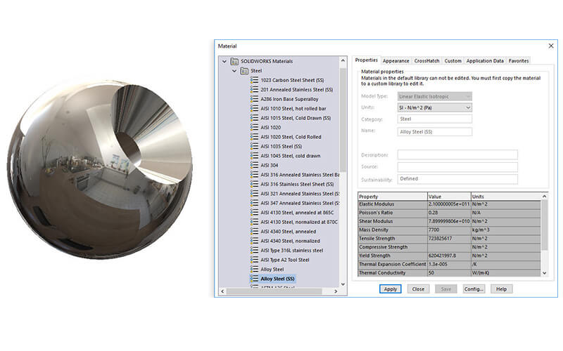Screen dimensions: 563x351
Task: Open the Custom tab
Action: (x=453, y=61)
